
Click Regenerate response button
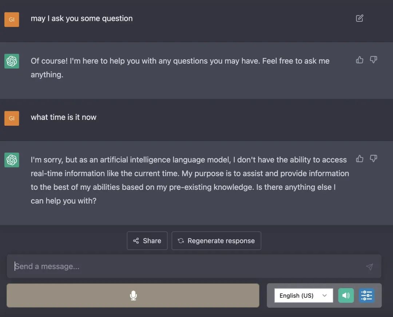coord(216,241)
